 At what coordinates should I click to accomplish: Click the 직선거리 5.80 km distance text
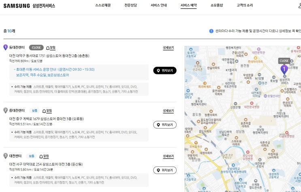click(31, 169)
